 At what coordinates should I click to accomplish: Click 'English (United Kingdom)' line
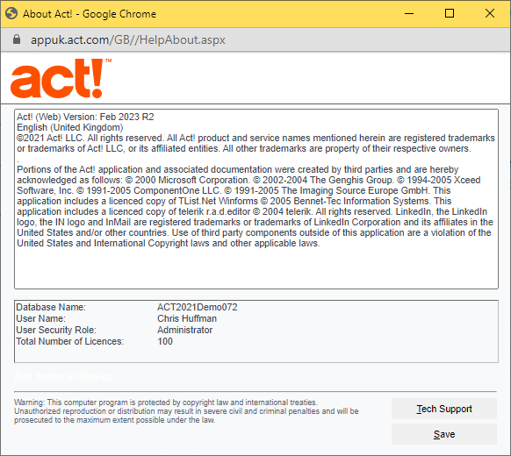70,127
